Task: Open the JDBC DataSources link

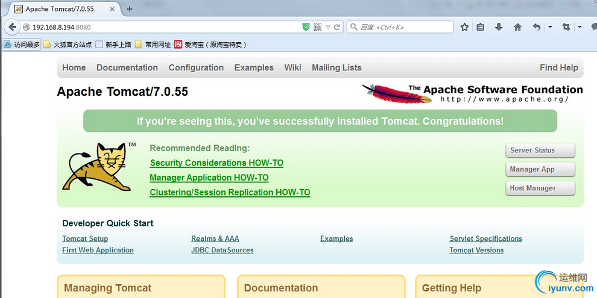Action: (x=223, y=250)
